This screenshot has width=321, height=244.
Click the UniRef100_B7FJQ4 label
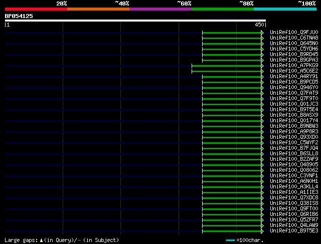294,148
